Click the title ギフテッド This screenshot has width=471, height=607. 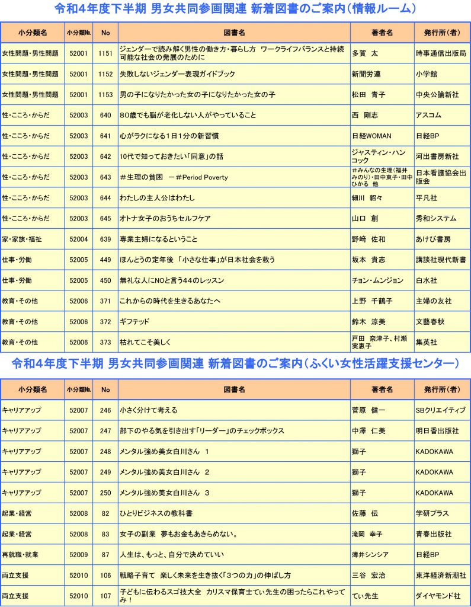pos(134,322)
